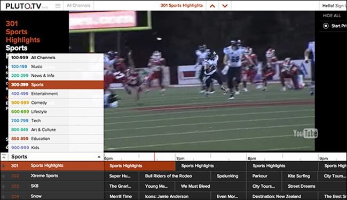Open Kite Surfing program

coord(300,176)
